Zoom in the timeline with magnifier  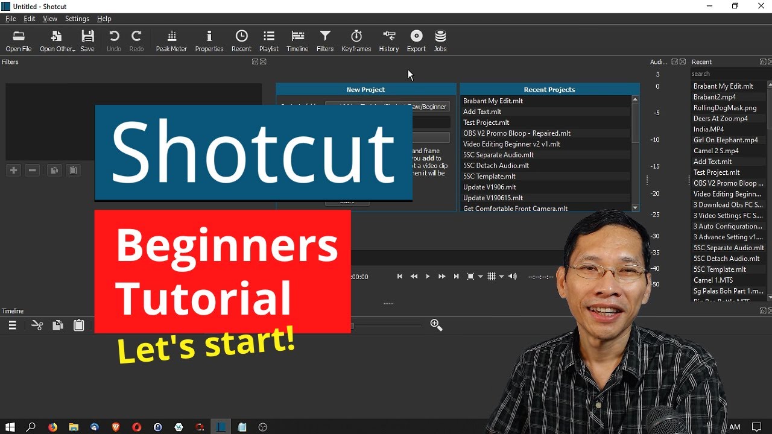pyautogui.click(x=436, y=325)
